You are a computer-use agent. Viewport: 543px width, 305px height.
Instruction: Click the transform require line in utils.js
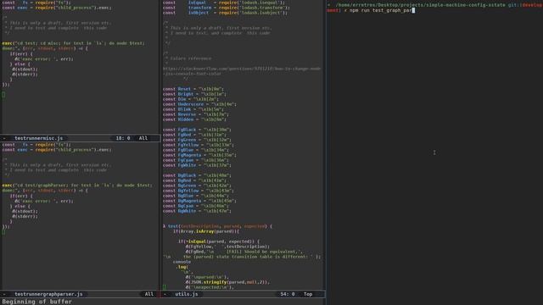[x=227, y=8]
